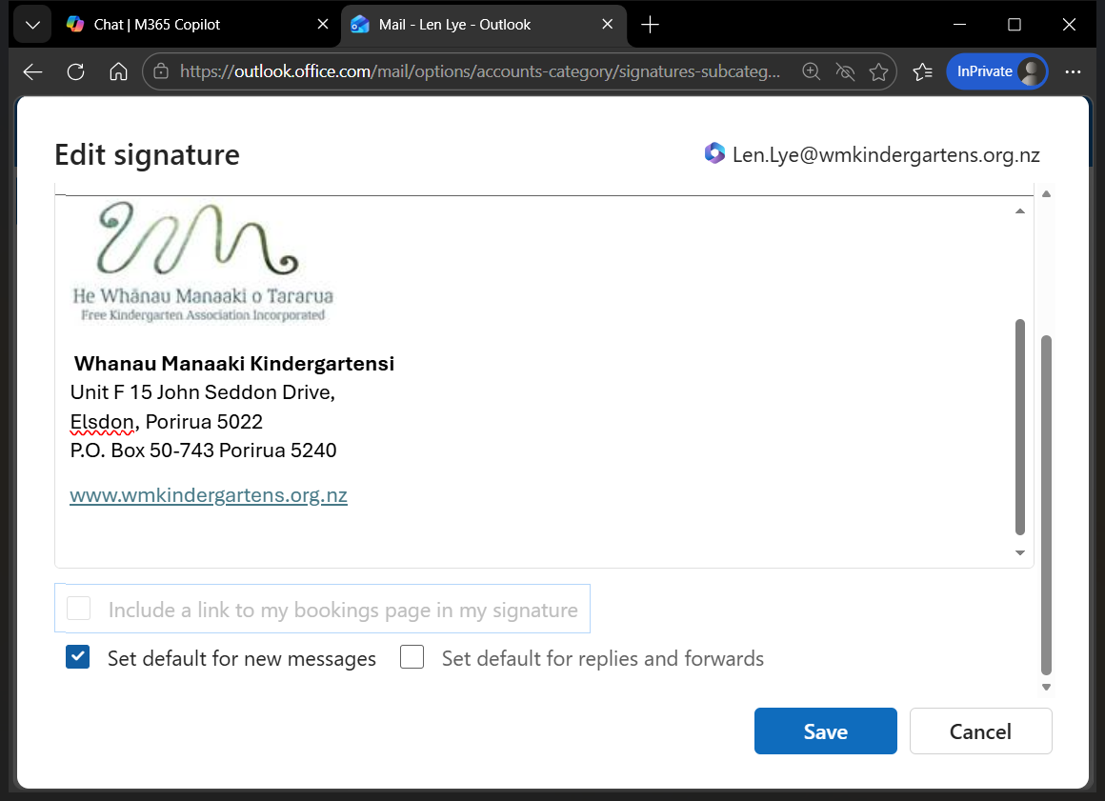This screenshot has width=1105, height=801.
Task: Uncheck Set default for new messages
Action: click(78, 657)
